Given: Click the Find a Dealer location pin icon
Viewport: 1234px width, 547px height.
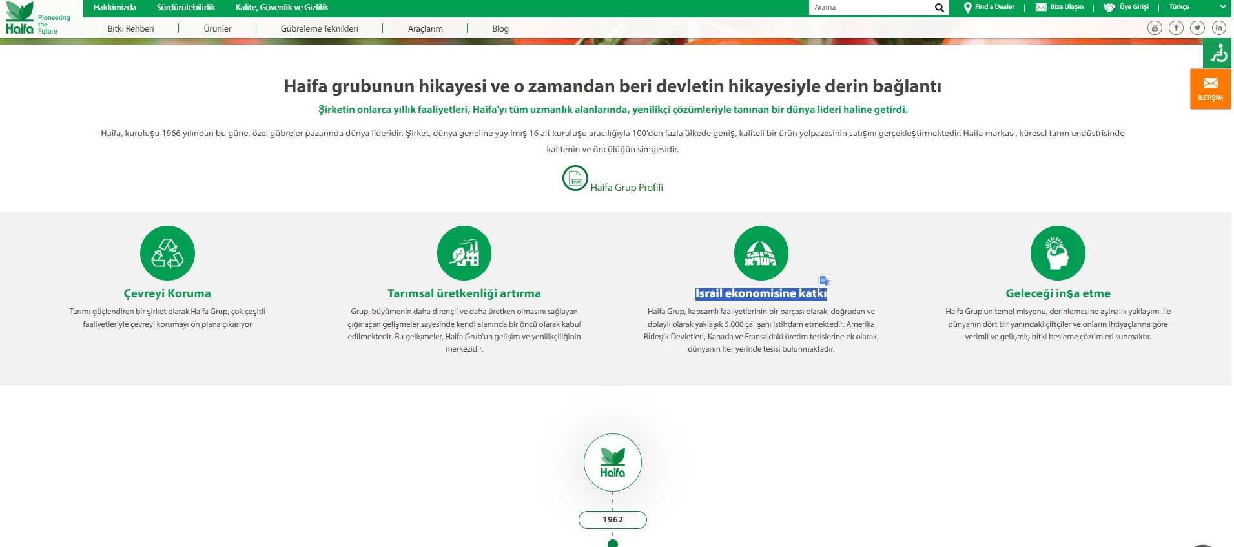Looking at the screenshot, I should (967, 8).
